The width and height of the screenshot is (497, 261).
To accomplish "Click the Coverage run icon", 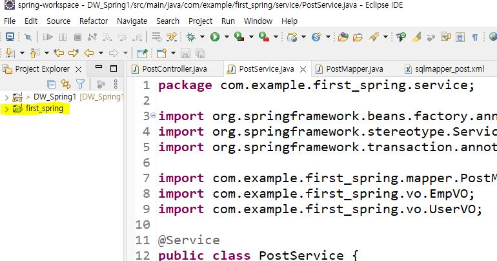I will (239, 37).
